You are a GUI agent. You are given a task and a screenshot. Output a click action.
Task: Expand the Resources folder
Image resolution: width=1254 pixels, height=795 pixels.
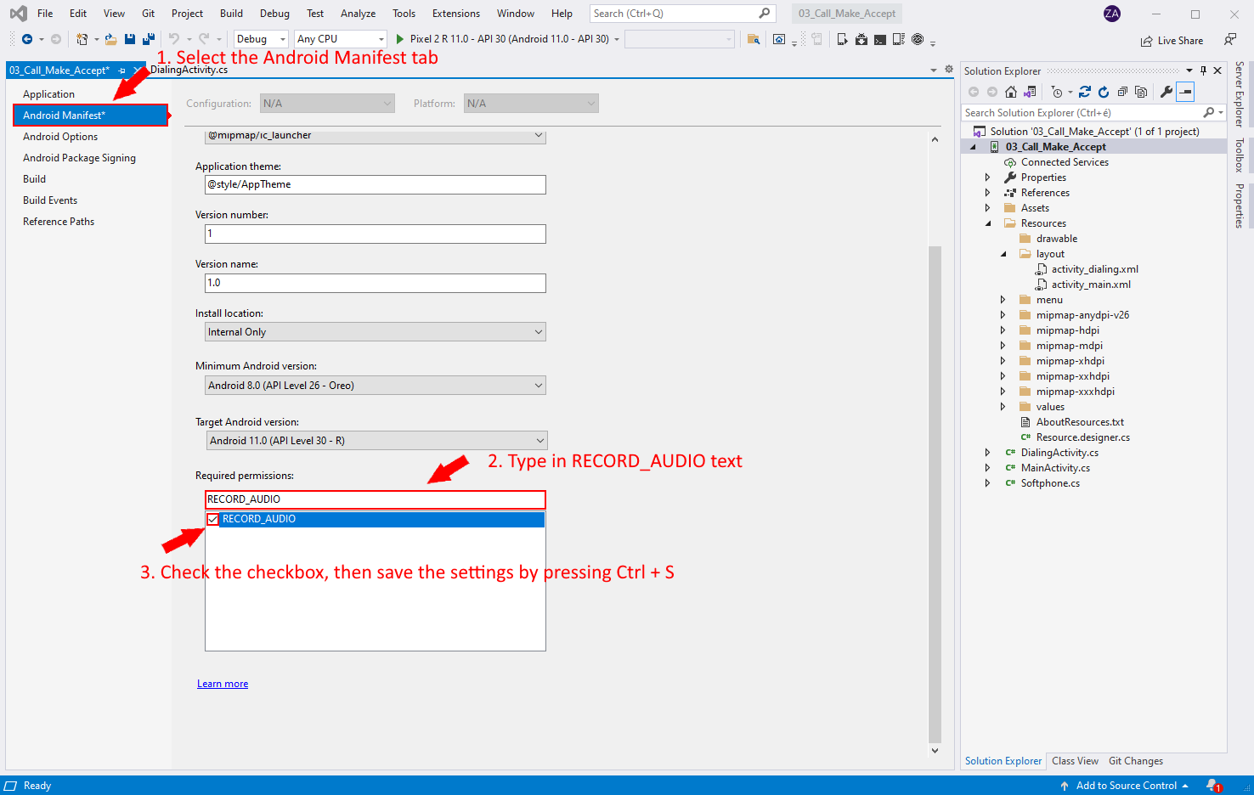pyautogui.click(x=988, y=223)
